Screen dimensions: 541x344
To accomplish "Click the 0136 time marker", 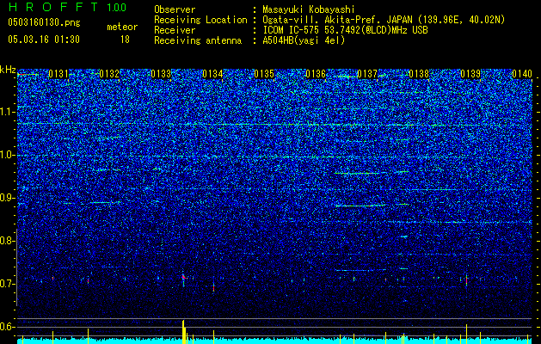I will click(x=316, y=74).
